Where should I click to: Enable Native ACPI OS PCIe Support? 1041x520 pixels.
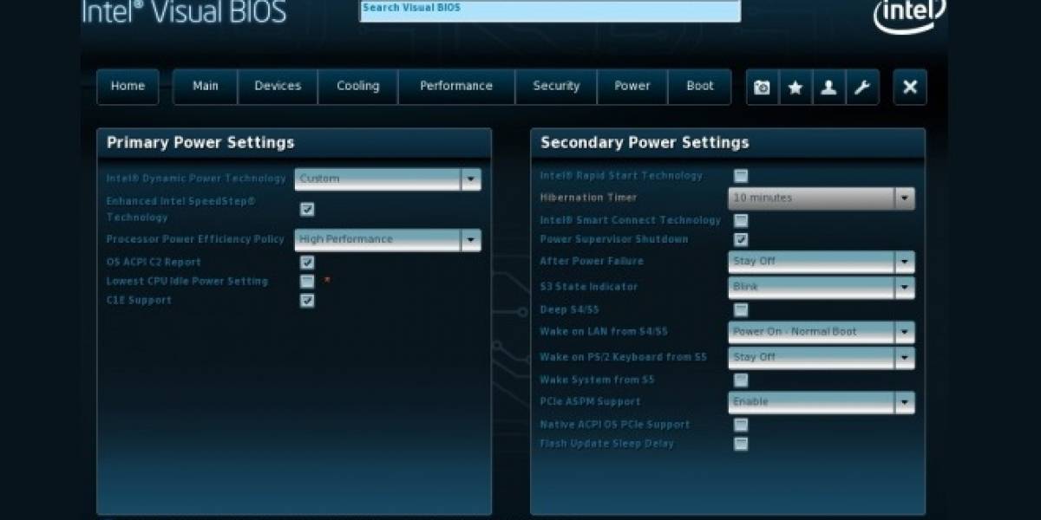[741, 425]
